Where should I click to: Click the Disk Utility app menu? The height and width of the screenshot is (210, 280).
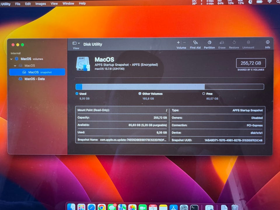point(5,4)
